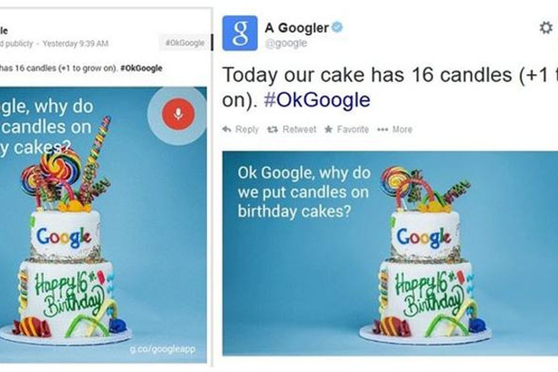558x372 pixels.
Task: Click the red microphone voice search icon
Action: pyautogui.click(x=178, y=113)
